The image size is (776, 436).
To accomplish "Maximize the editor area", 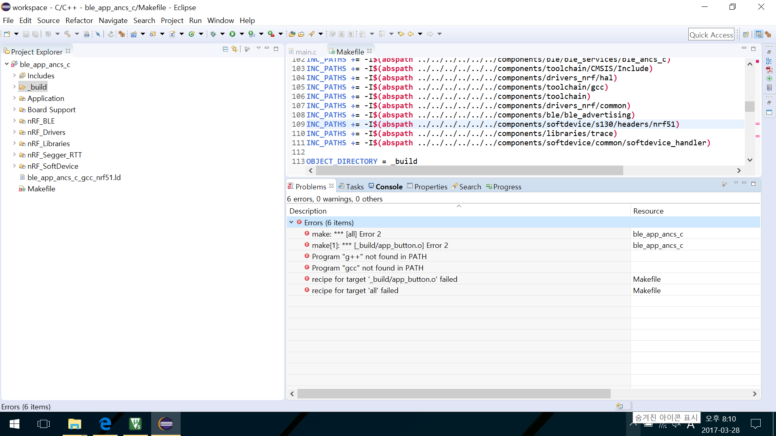I will point(753,48).
